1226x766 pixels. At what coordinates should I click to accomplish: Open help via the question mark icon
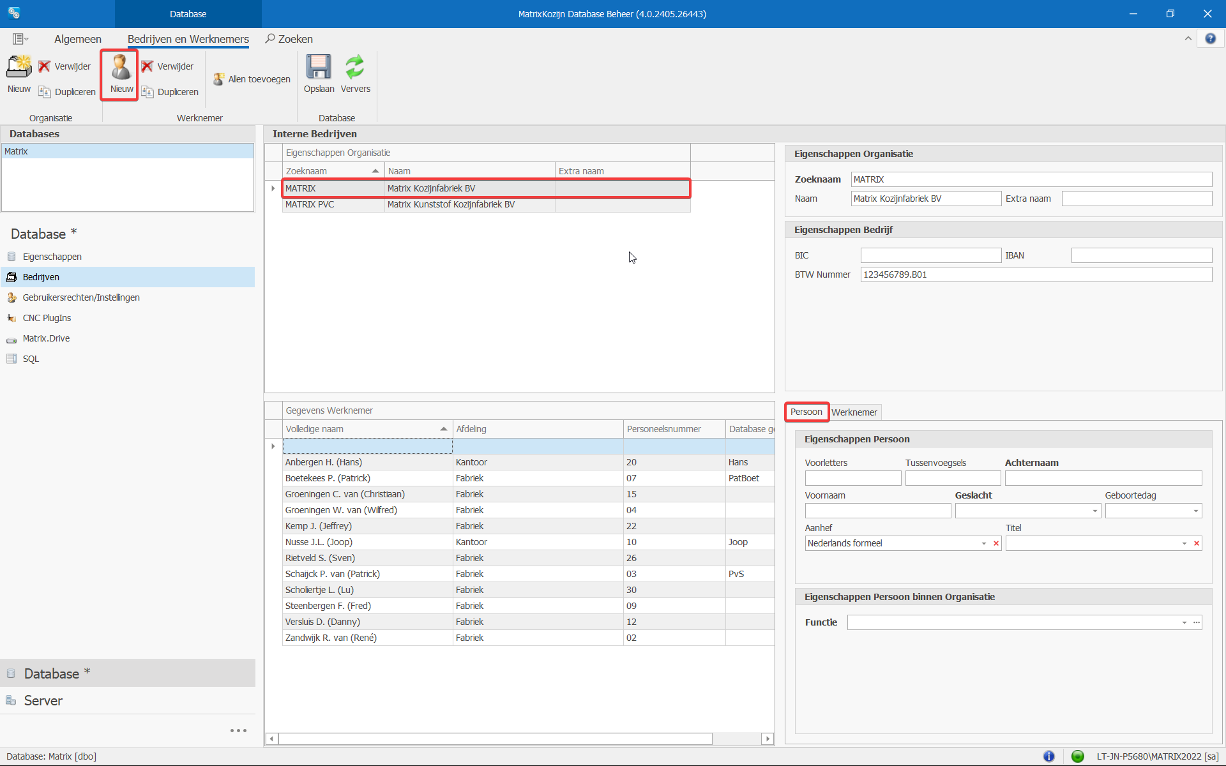[x=1211, y=38]
